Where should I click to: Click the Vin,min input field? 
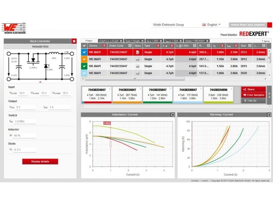click(23, 93)
